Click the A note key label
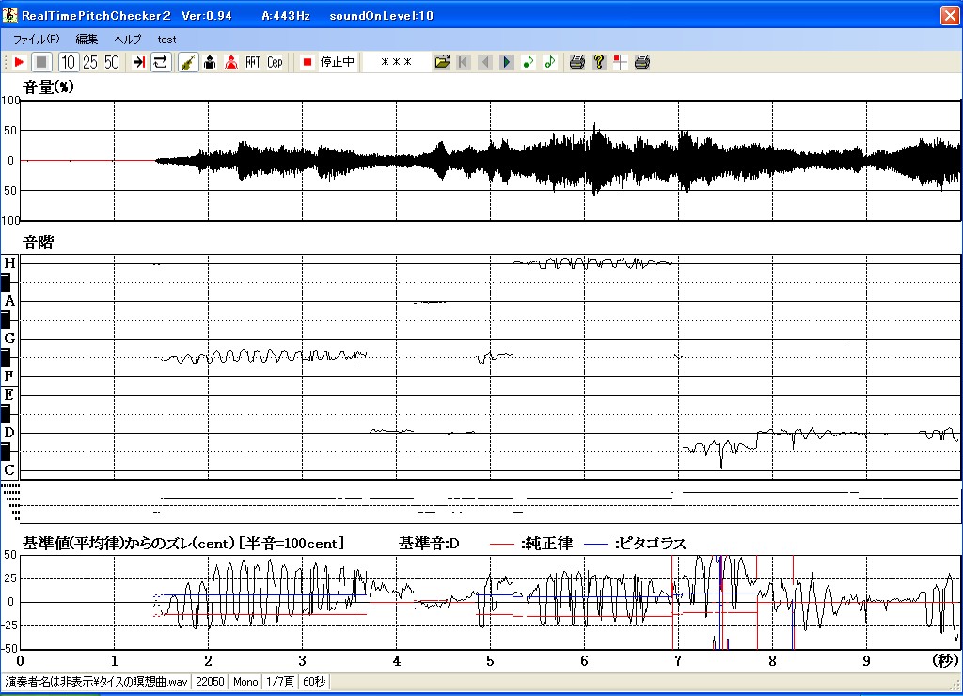The width and height of the screenshot is (963, 696). coord(9,301)
